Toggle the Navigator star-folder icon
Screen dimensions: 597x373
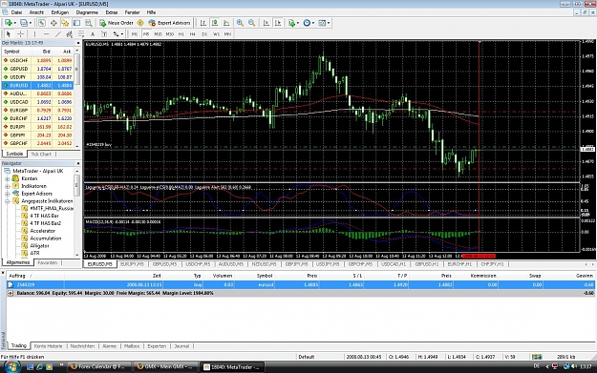[65, 23]
